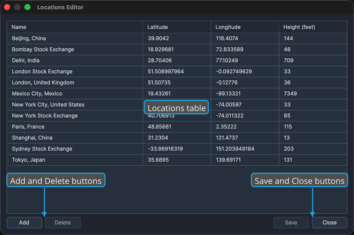Sort by the Longitude column header
This screenshot has width=354, height=235.
(x=245, y=27)
